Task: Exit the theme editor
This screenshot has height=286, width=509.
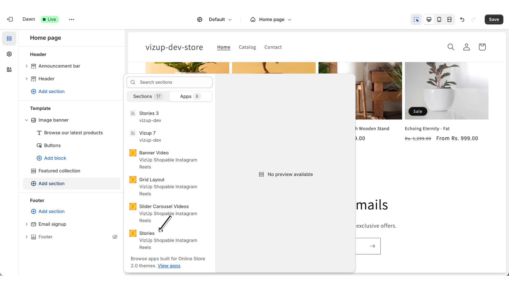Action: (x=10, y=19)
